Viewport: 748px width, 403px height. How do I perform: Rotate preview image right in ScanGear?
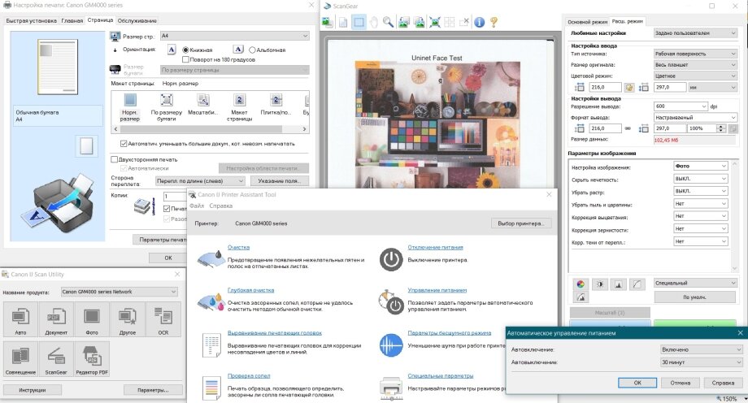419,22
